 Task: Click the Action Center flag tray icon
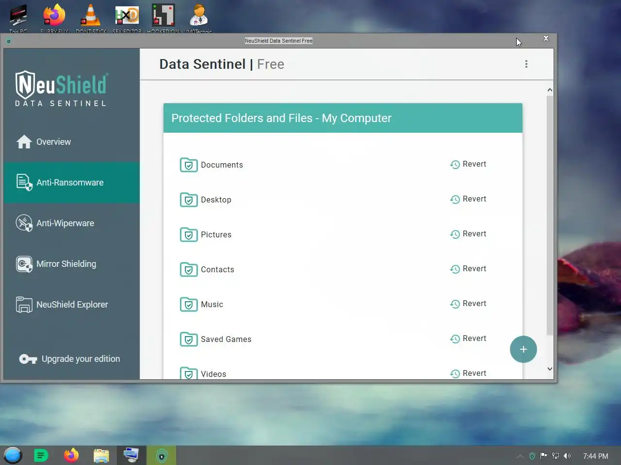click(544, 456)
